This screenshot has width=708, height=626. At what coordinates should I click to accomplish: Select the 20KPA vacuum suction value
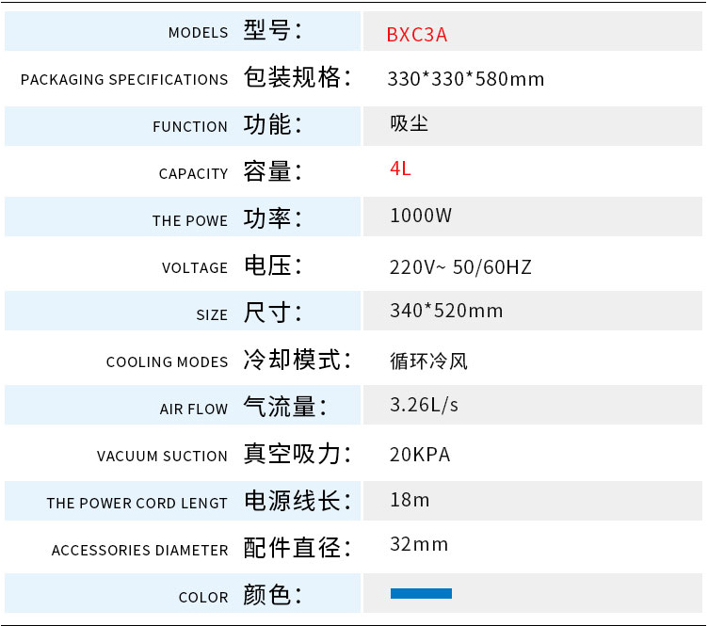(420, 456)
